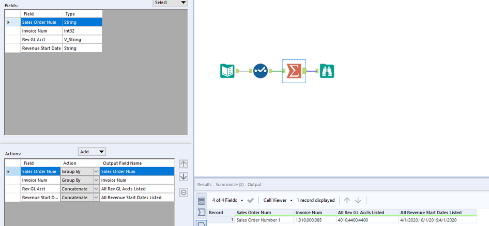Open the Cell Viewer dropdown
This screenshot has width=489, height=226.
[278, 200]
